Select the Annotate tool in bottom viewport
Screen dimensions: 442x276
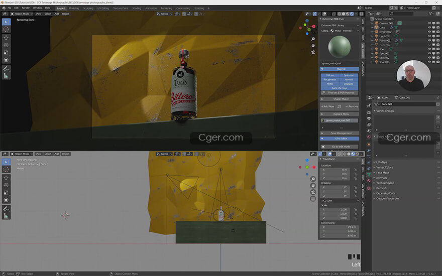coord(6,208)
